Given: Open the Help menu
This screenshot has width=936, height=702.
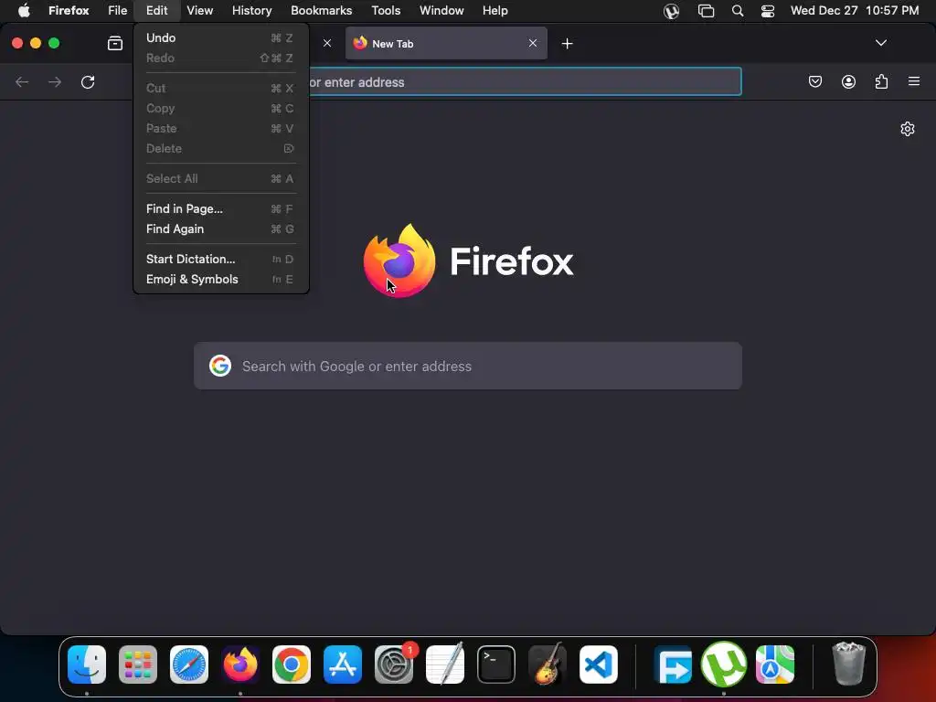Looking at the screenshot, I should [495, 11].
